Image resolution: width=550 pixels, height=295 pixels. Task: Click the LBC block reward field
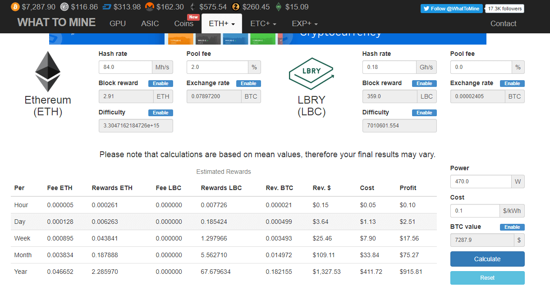coord(390,96)
